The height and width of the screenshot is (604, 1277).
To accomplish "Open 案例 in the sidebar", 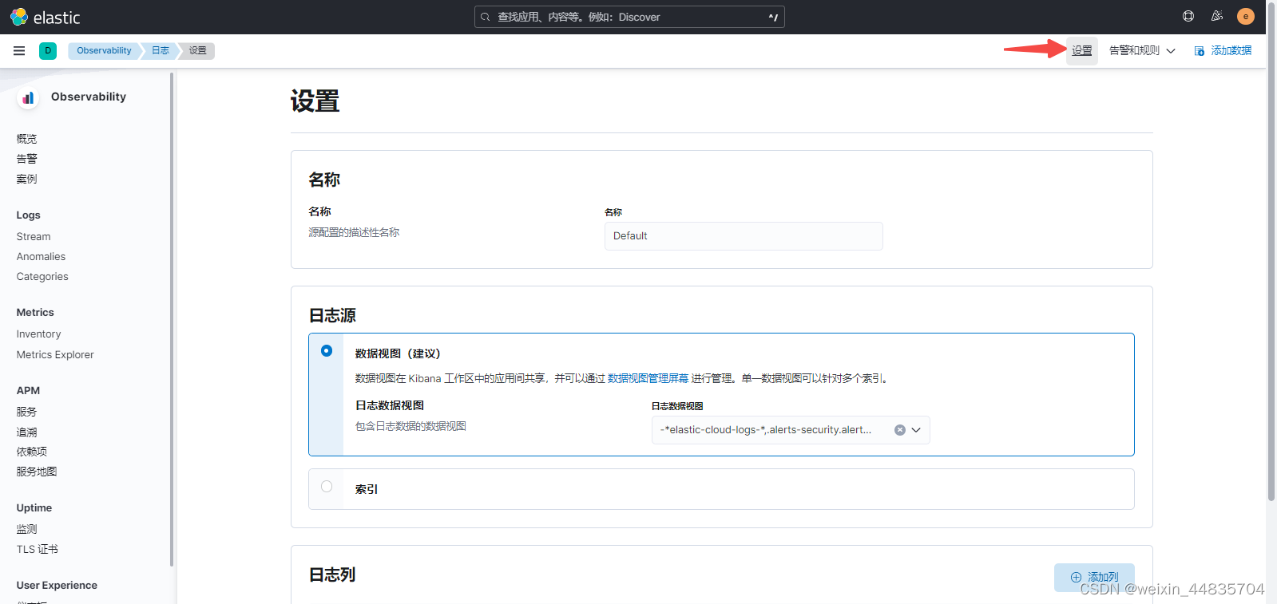I will (26, 179).
